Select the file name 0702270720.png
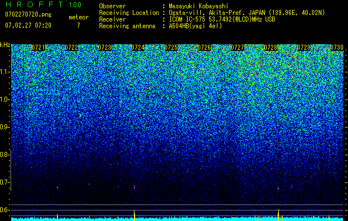This screenshot has width=348, height=221. coord(28,14)
